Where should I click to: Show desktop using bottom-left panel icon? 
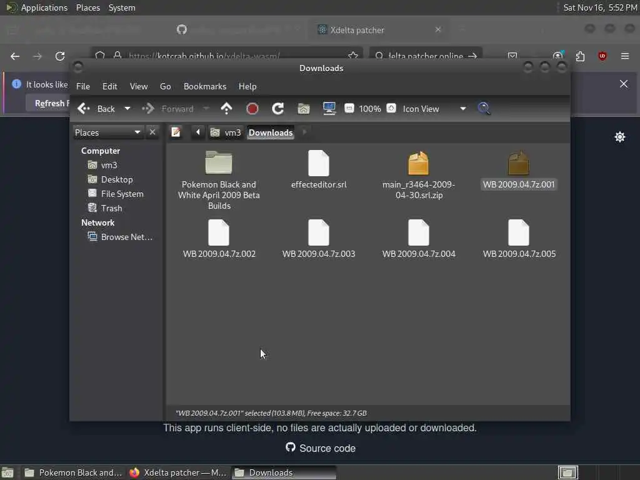coord(7,472)
